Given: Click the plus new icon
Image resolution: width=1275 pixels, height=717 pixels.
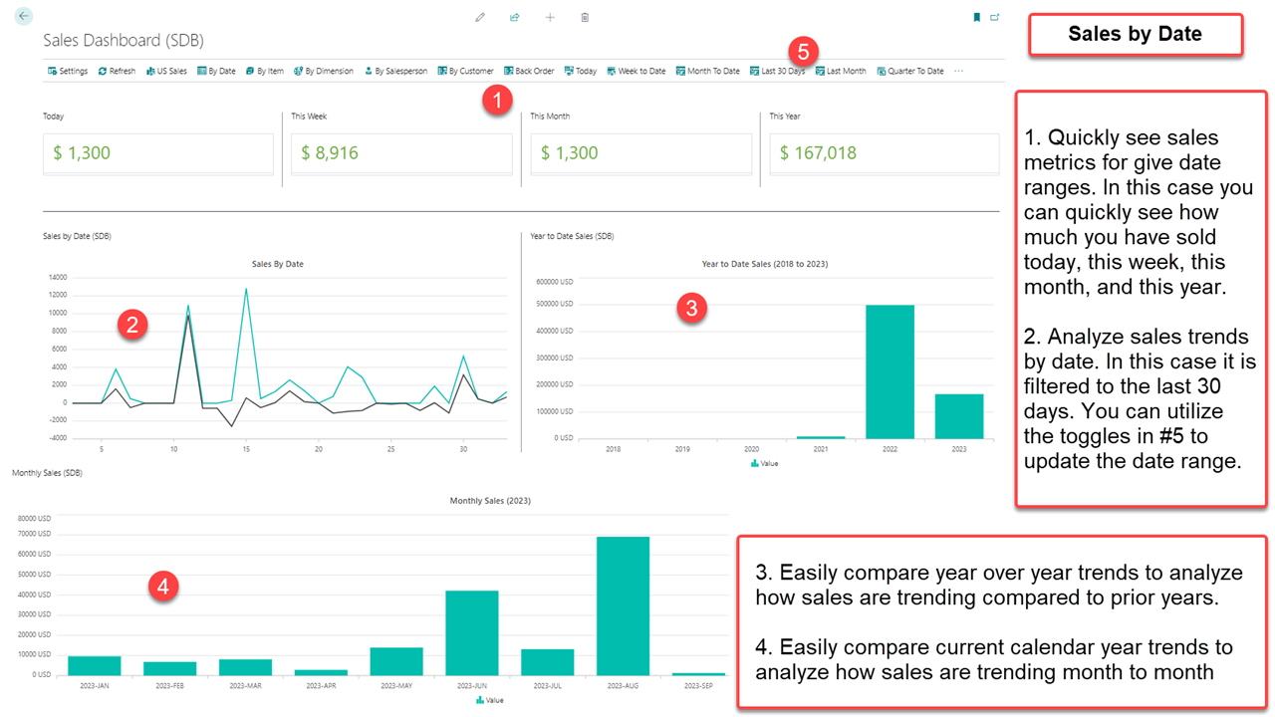Looking at the screenshot, I should tap(550, 17).
